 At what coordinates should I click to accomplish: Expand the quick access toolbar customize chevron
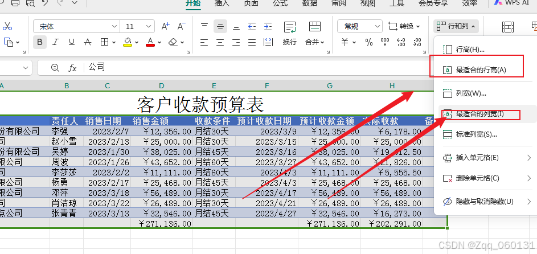(x=75, y=3)
